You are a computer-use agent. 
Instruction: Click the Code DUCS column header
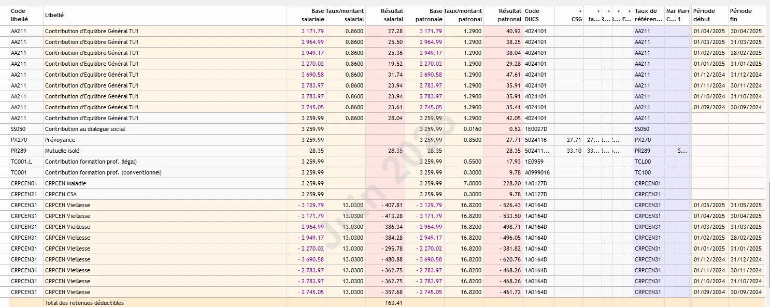pyautogui.click(x=539, y=15)
